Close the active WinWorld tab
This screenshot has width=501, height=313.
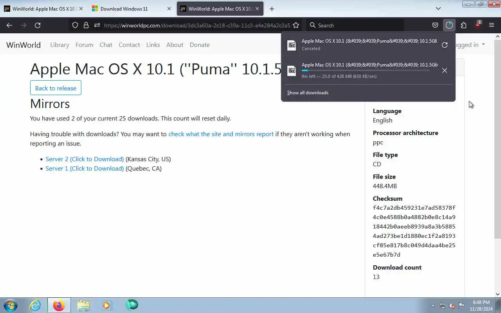pos(257,9)
